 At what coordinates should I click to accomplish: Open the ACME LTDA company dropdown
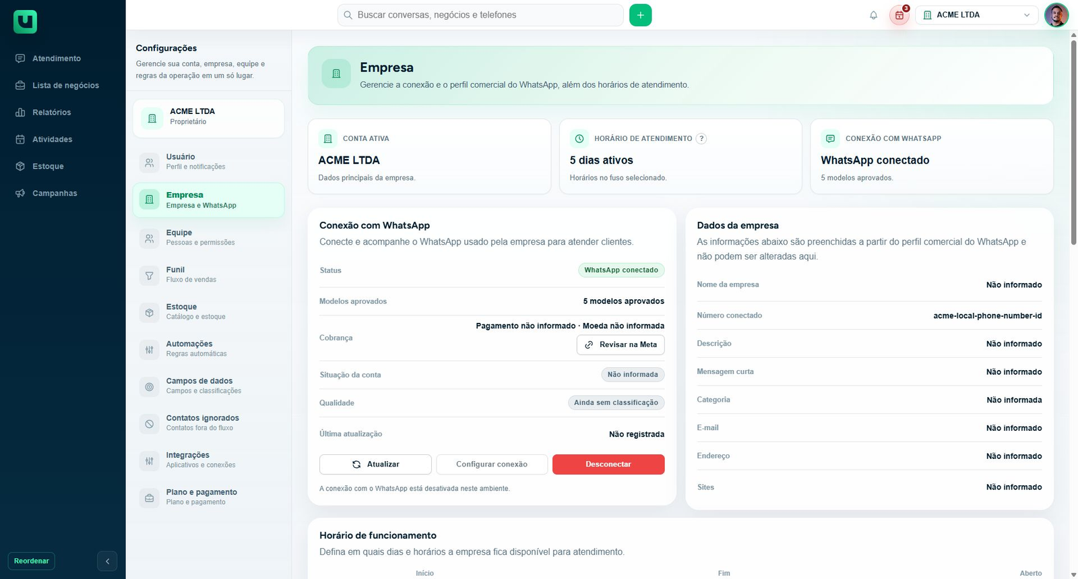976,15
